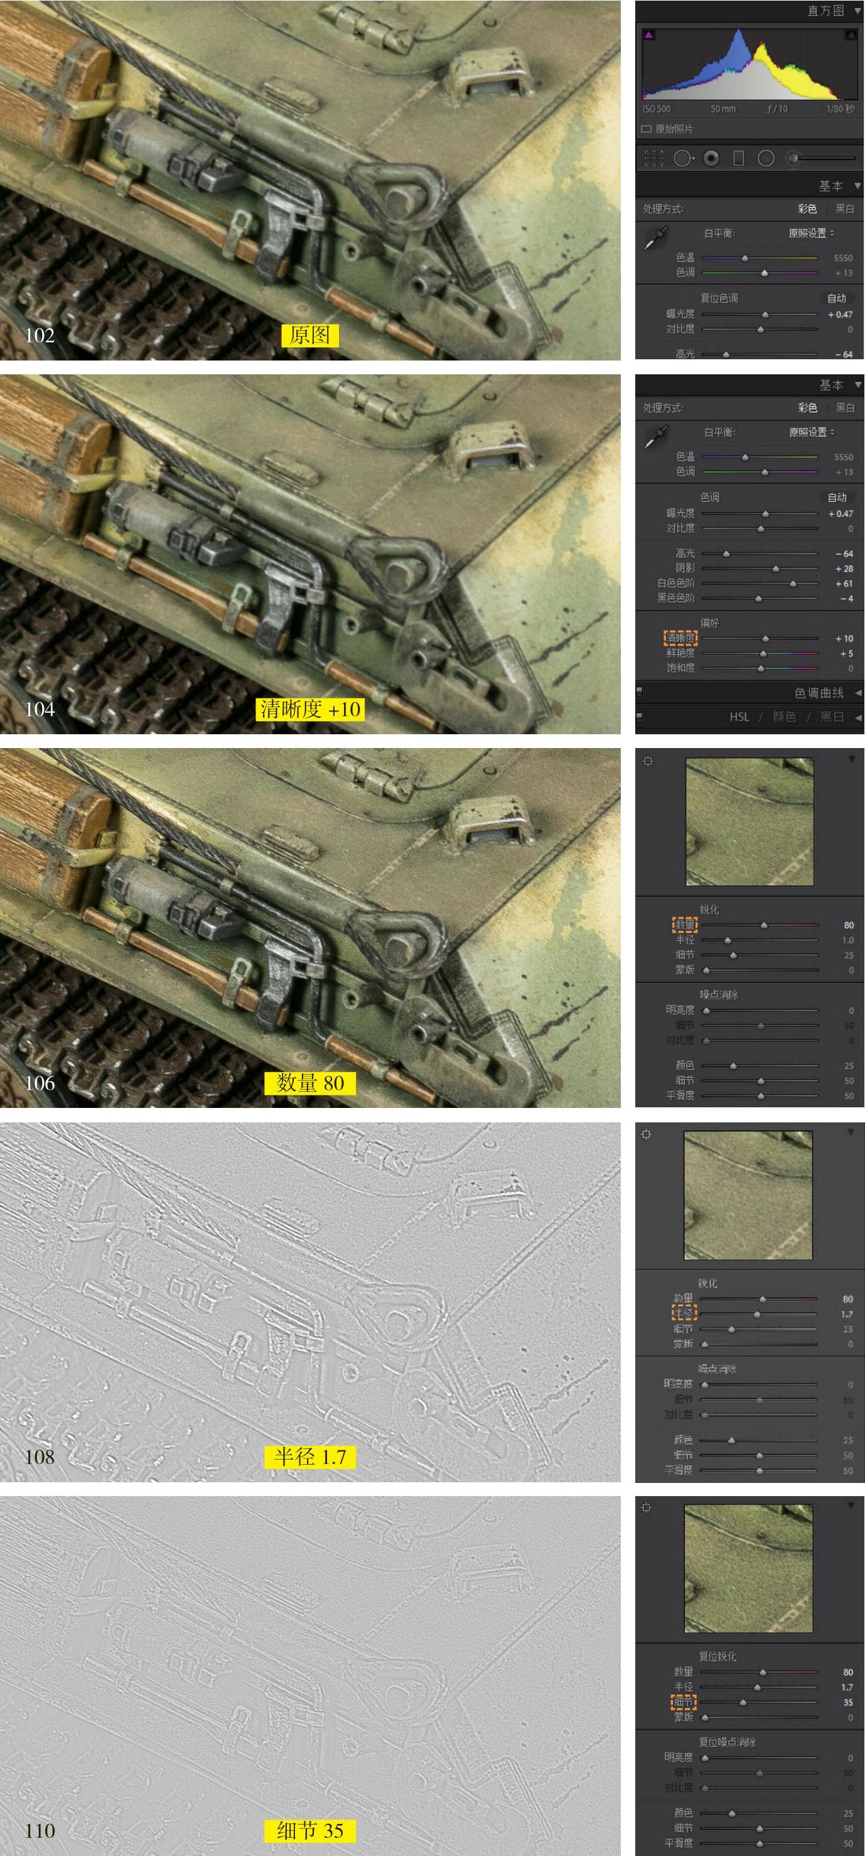
Task: Adjust the 清晰度 slider at +10
Action: 760,638
